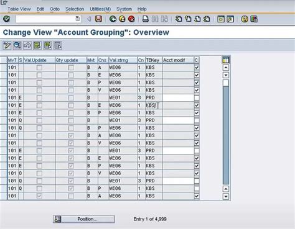Jump to first page with the toolbar icon
Screen dimensions: 295x229
[179, 19]
